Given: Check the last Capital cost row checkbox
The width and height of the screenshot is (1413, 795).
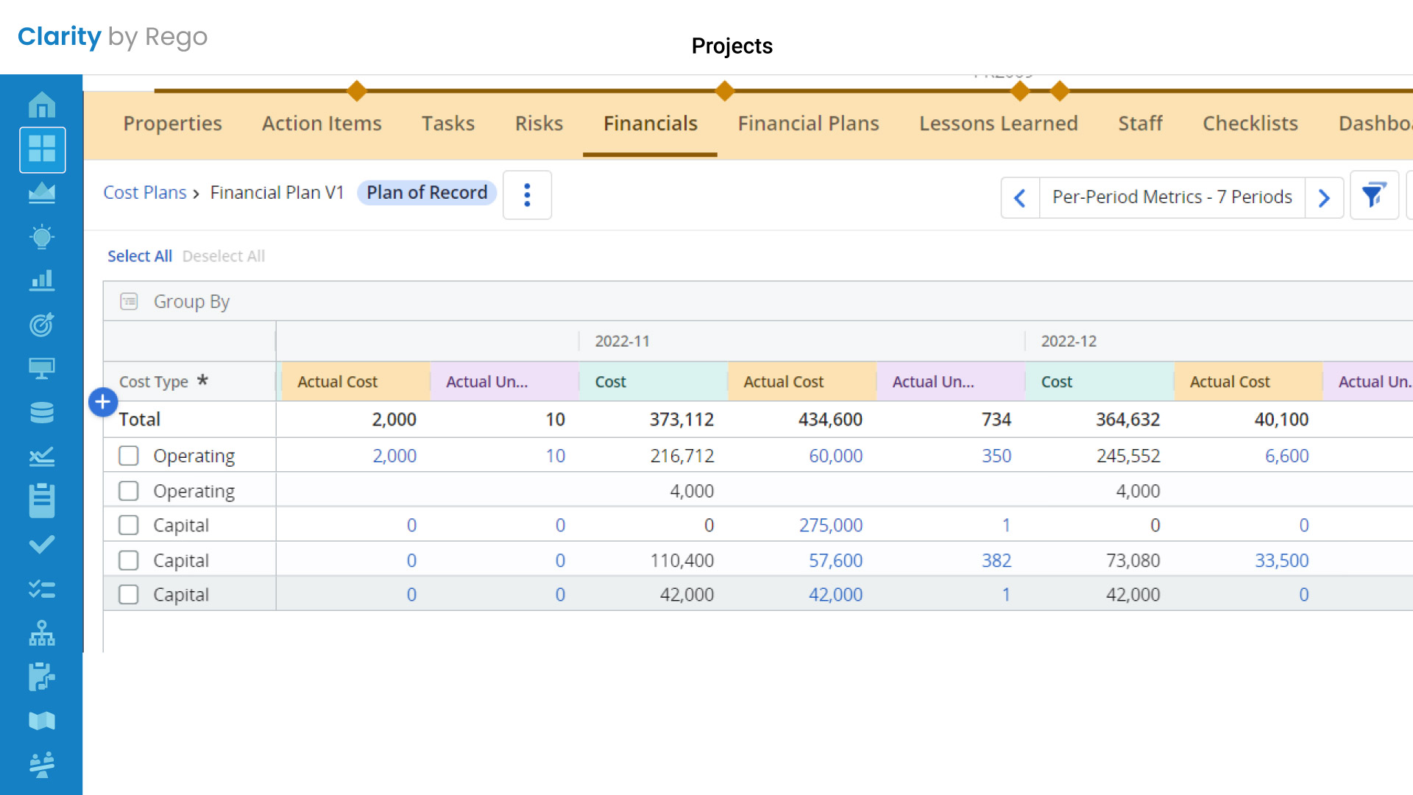Looking at the screenshot, I should point(128,594).
